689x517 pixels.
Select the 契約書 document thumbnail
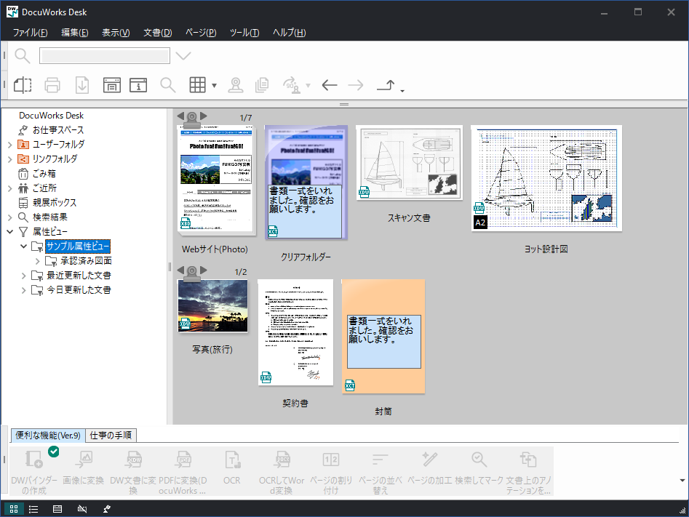295,332
